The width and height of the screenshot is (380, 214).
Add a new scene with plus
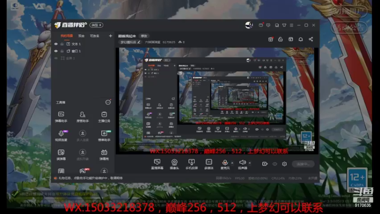(x=110, y=36)
